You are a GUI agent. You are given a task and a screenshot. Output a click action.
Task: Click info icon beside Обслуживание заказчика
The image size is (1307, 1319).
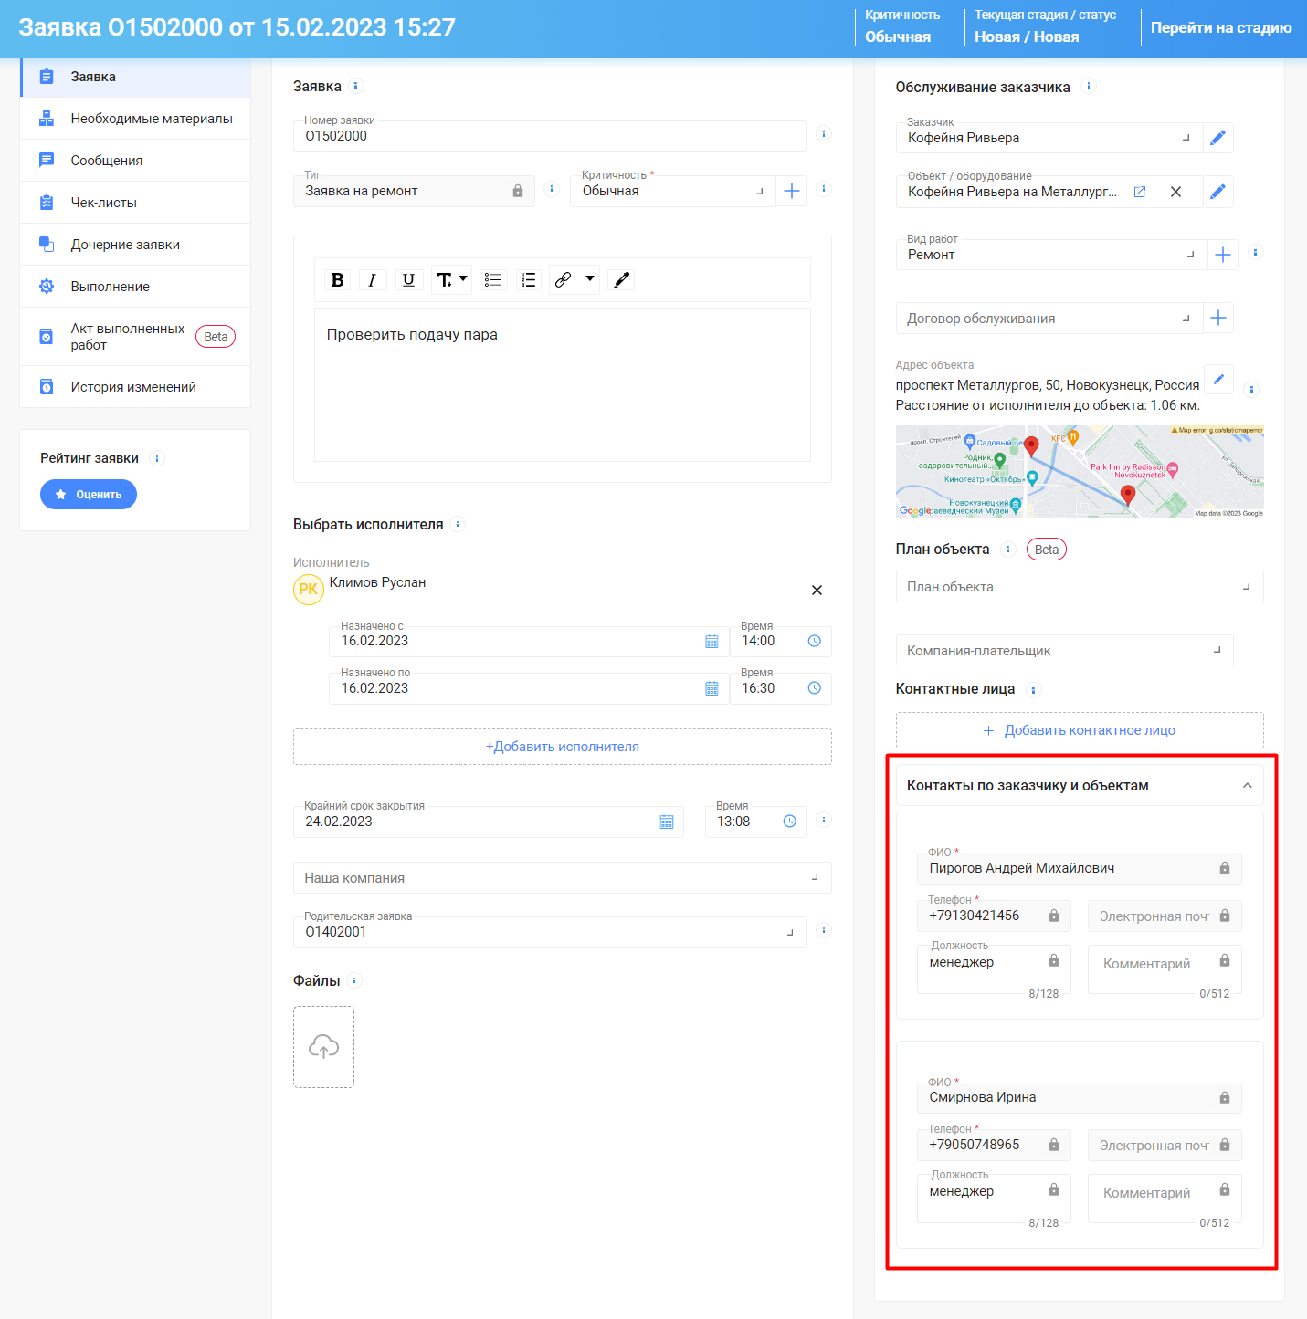1088,86
